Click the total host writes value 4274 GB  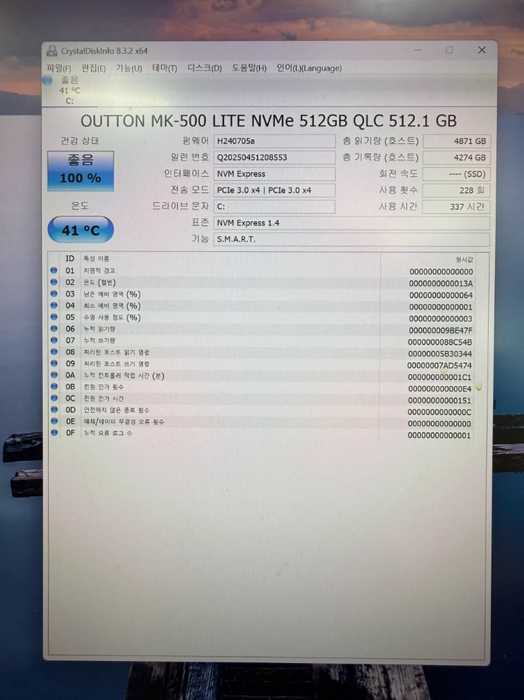coord(457,157)
